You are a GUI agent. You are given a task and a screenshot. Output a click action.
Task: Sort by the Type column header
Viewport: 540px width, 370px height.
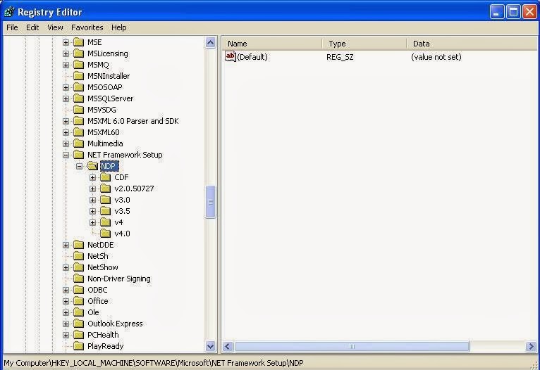click(364, 44)
